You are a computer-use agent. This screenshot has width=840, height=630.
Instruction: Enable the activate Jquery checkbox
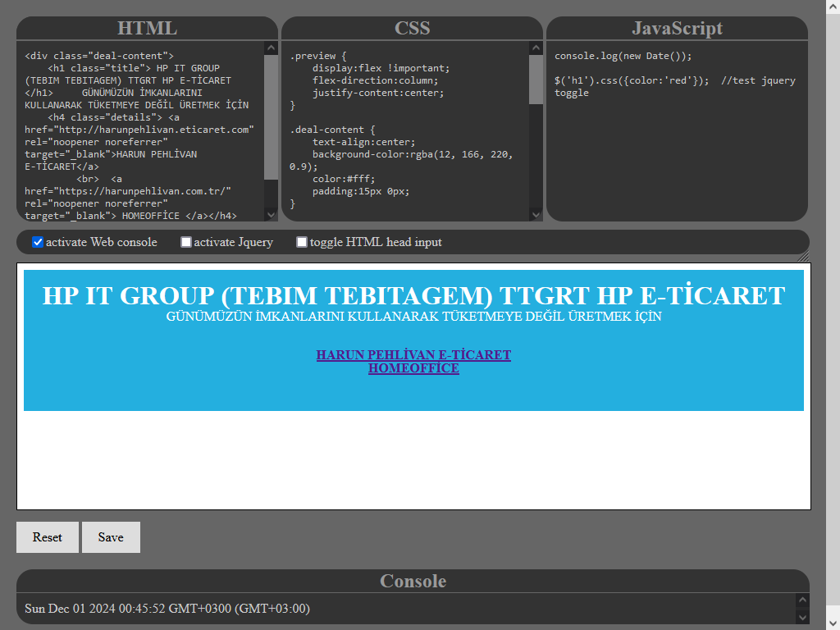coord(186,242)
